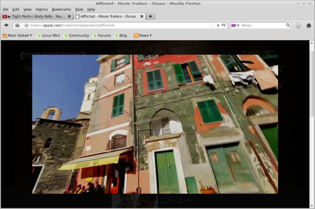Screen dimensions: 315x209
Task: Open the Linux Mint bookmark
Action: 49,35
